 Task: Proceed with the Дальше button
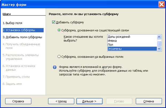pyautogui.click(x=89, y=101)
